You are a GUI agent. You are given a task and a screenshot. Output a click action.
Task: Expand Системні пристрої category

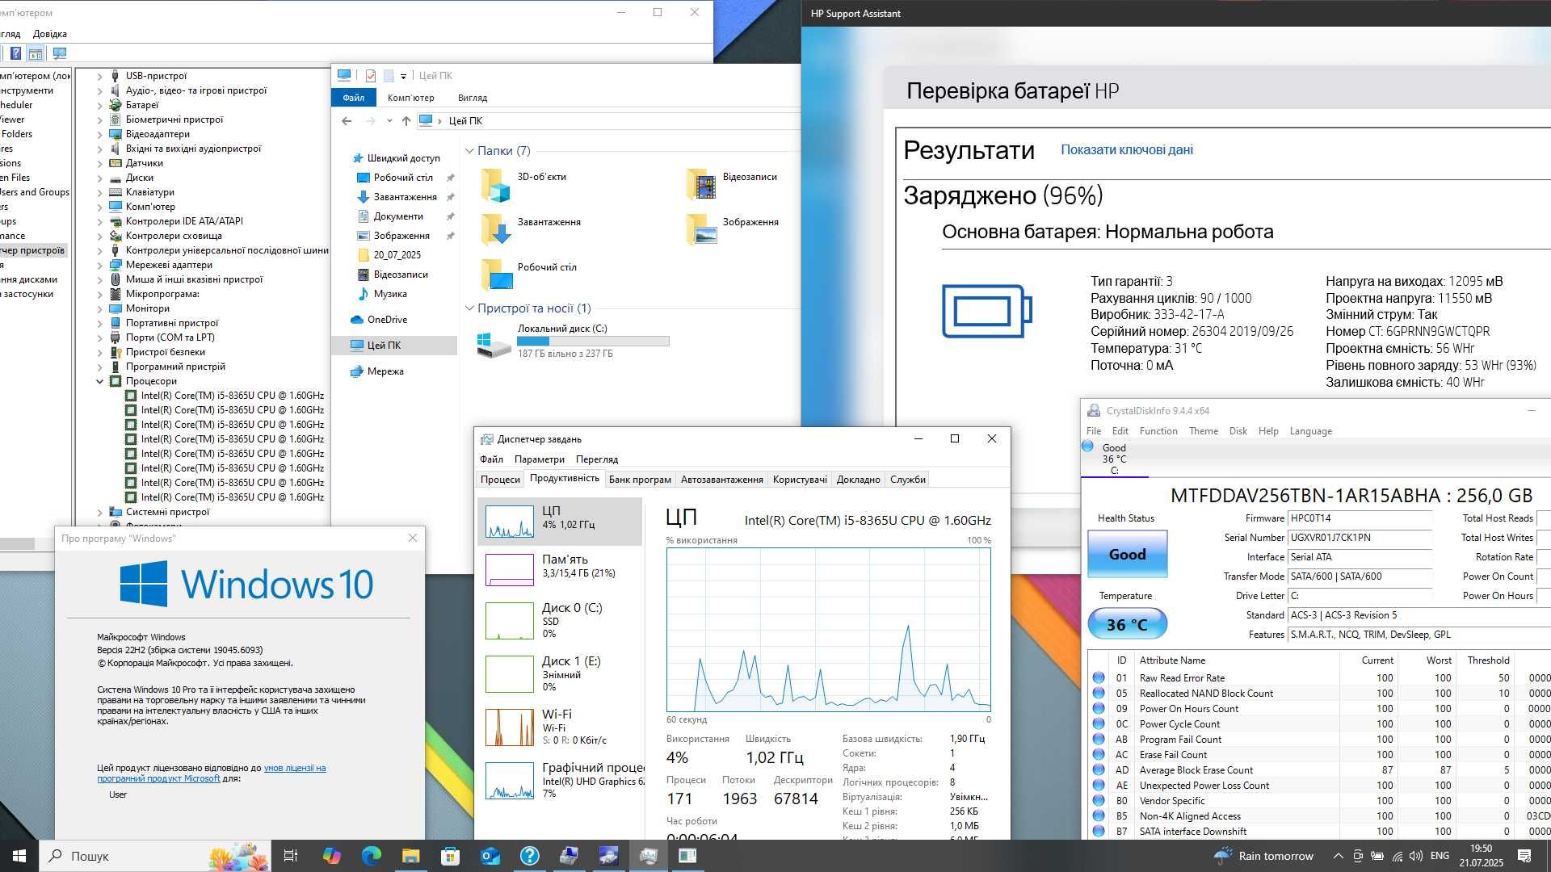click(100, 512)
